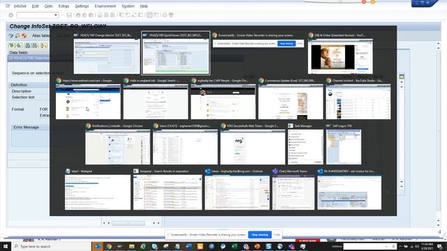Open the Windows Start menu

pyautogui.click(x=6, y=246)
